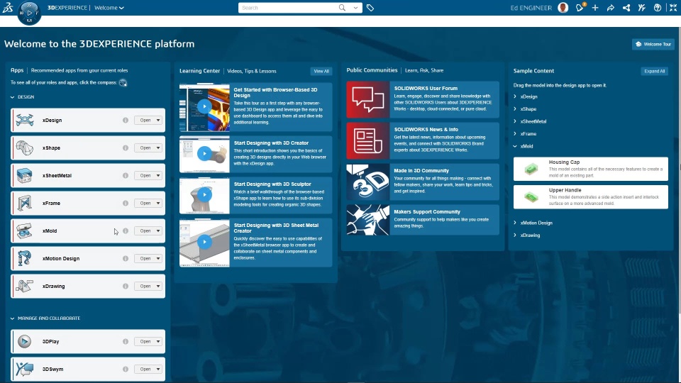Click the plus add icon in top bar

(595, 7)
